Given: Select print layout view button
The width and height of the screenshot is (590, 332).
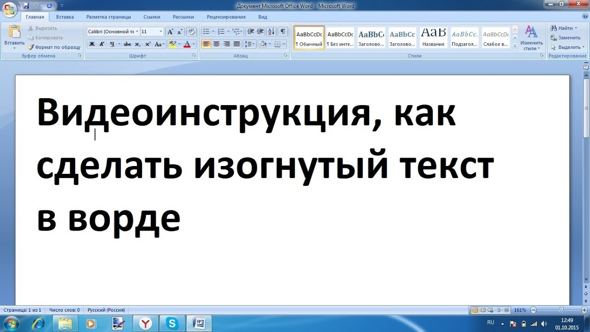Looking at the screenshot, I should click(475, 310).
